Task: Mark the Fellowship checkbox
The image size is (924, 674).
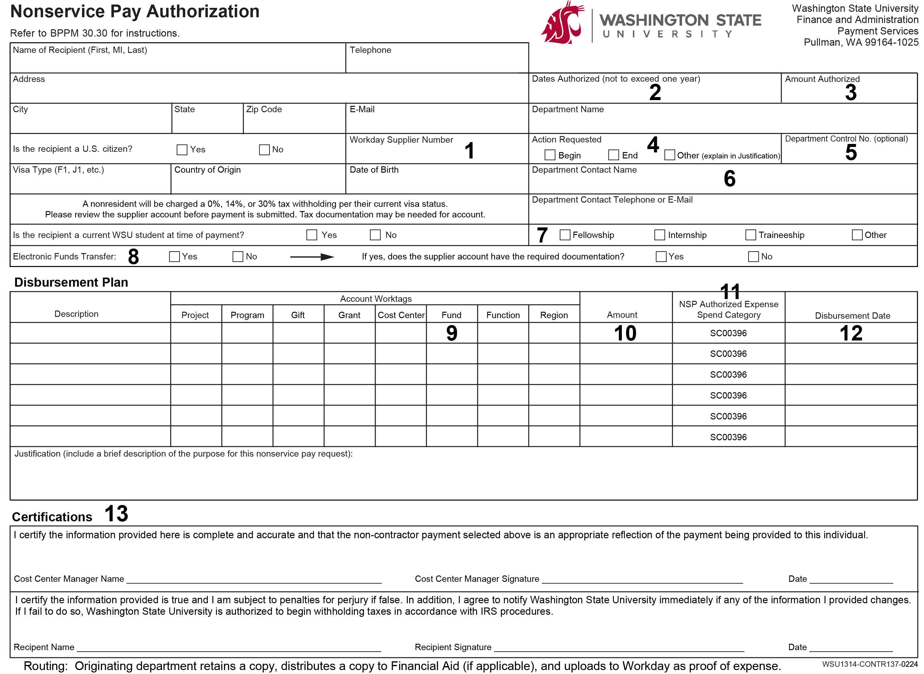Action: pyautogui.click(x=565, y=235)
